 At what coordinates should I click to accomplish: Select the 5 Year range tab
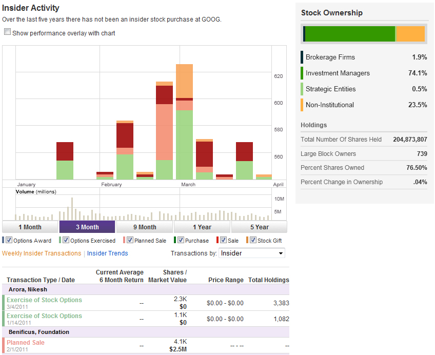259,227
